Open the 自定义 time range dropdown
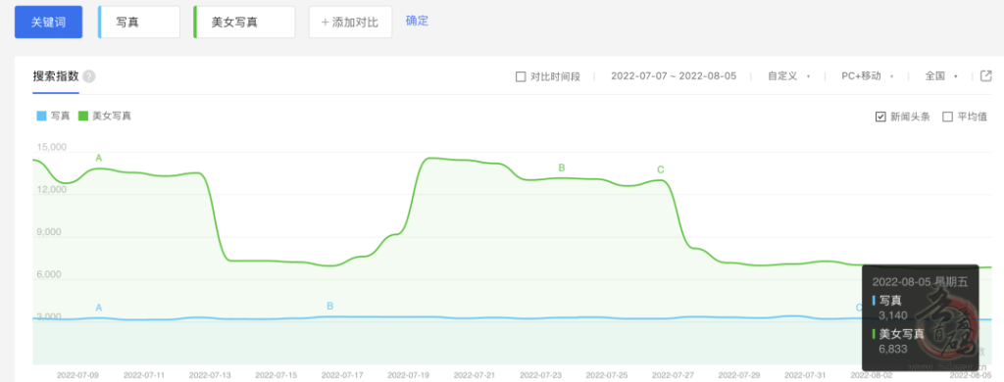This screenshot has height=382, width=1004. (x=789, y=76)
